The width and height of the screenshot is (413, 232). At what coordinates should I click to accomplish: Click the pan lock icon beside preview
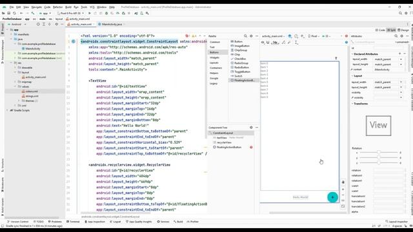[343, 182]
